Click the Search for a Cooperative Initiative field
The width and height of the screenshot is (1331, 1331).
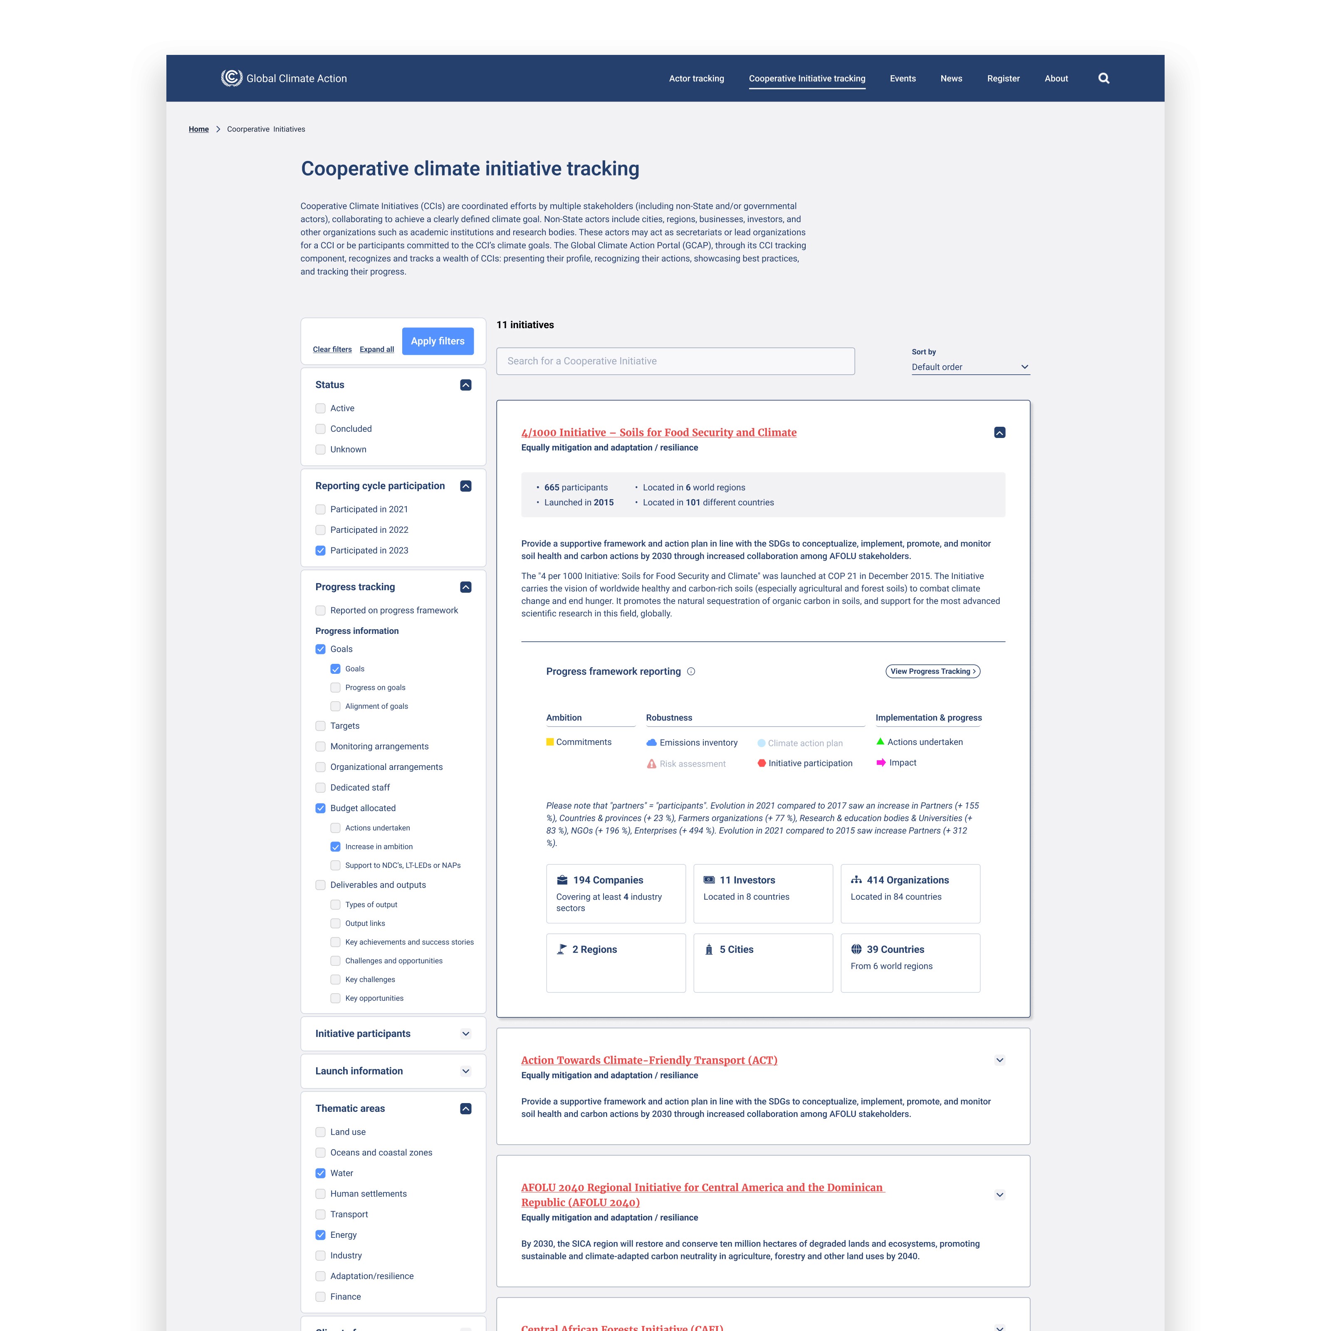click(x=675, y=361)
